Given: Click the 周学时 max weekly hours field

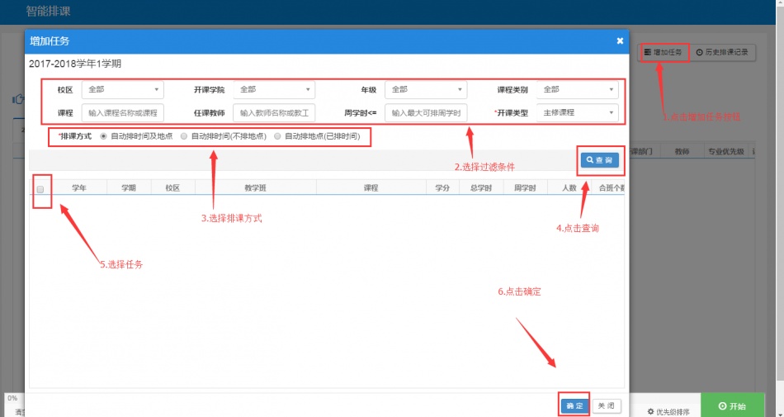Looking at the screenshot, I should coord(426,112).
